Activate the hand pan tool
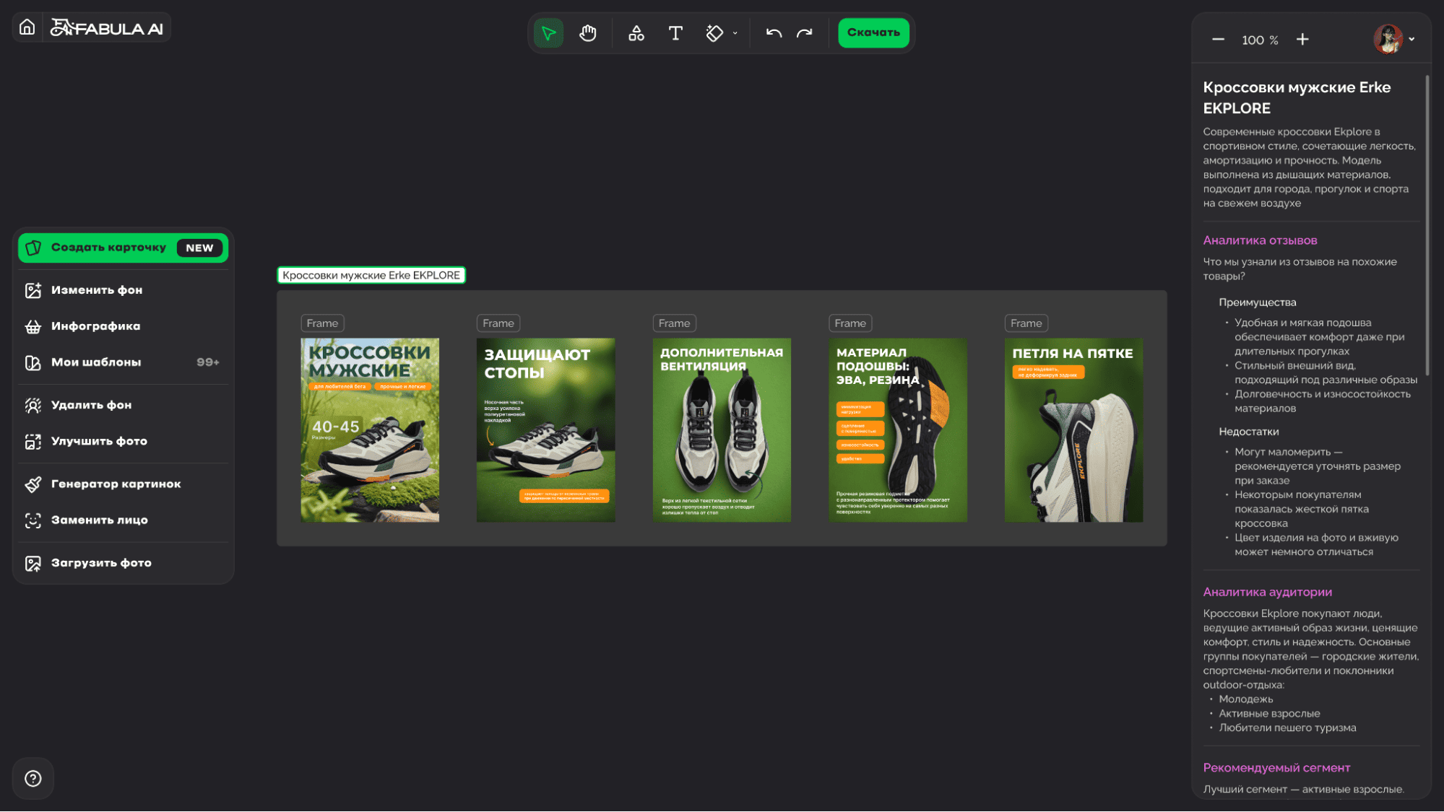 click(588, 33)
